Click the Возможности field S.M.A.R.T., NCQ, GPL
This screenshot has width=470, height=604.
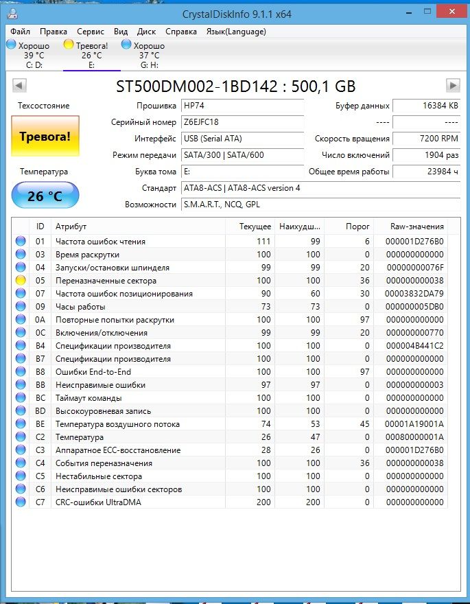pyautogui.click(x=320, y=205)
